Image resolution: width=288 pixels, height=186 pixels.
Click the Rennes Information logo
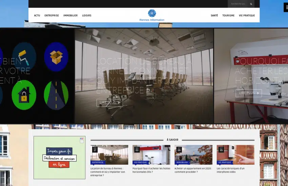tap(152, 16)
